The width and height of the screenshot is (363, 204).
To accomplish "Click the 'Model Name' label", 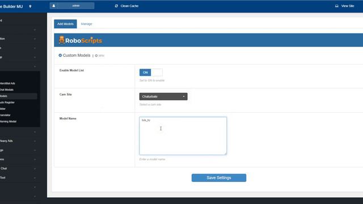I will (68, 118).
